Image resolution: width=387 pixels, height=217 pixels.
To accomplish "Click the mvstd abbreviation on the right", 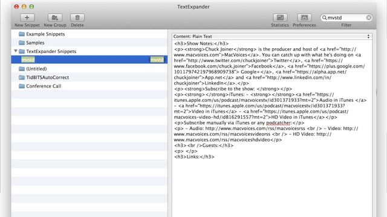I will pos(157,60).
